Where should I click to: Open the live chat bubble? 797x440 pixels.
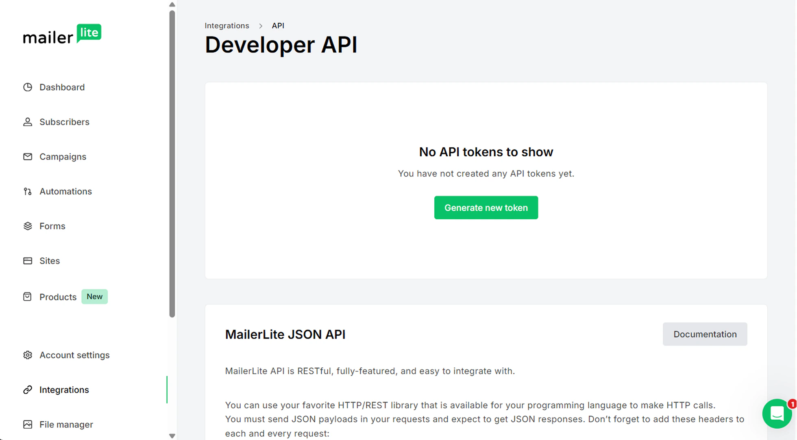click(x=777, y=414)
